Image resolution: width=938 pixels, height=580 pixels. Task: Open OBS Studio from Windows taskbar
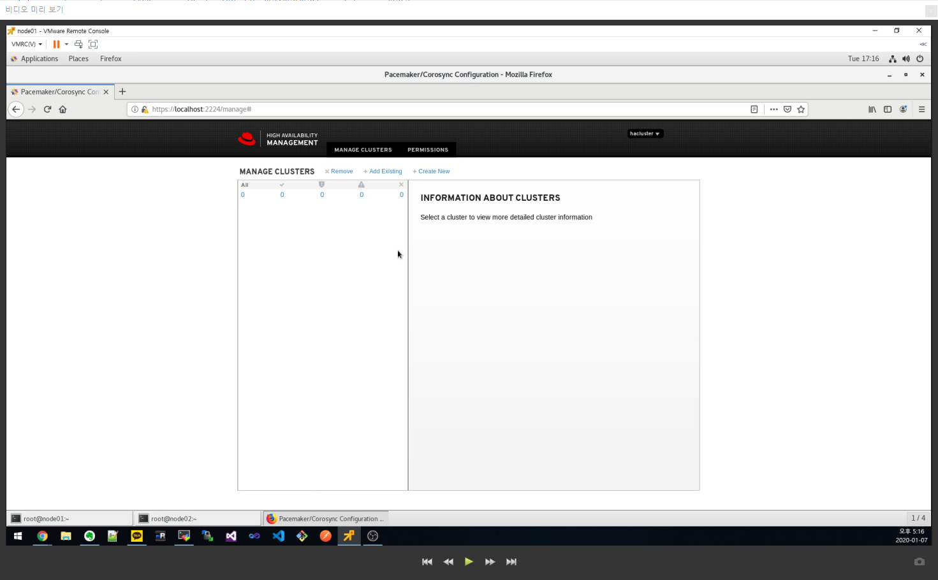point(372,536)
